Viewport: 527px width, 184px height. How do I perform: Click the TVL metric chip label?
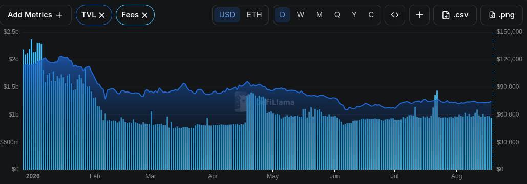click(x=89, y=15)
